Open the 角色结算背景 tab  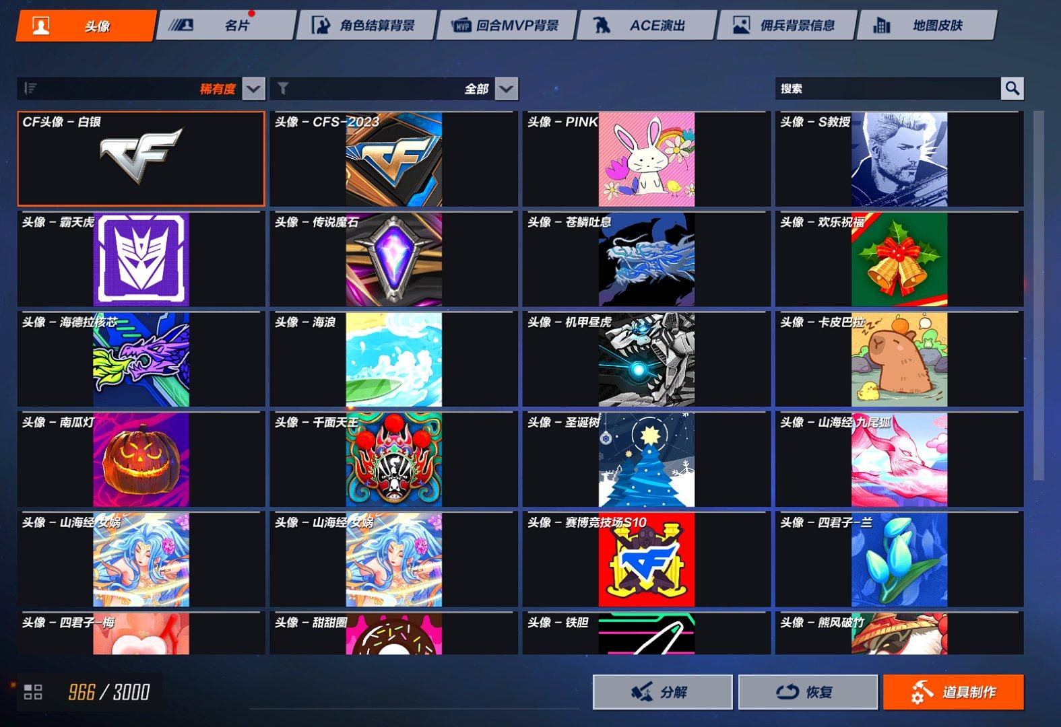pyautogui.click(x=366, y=26)
